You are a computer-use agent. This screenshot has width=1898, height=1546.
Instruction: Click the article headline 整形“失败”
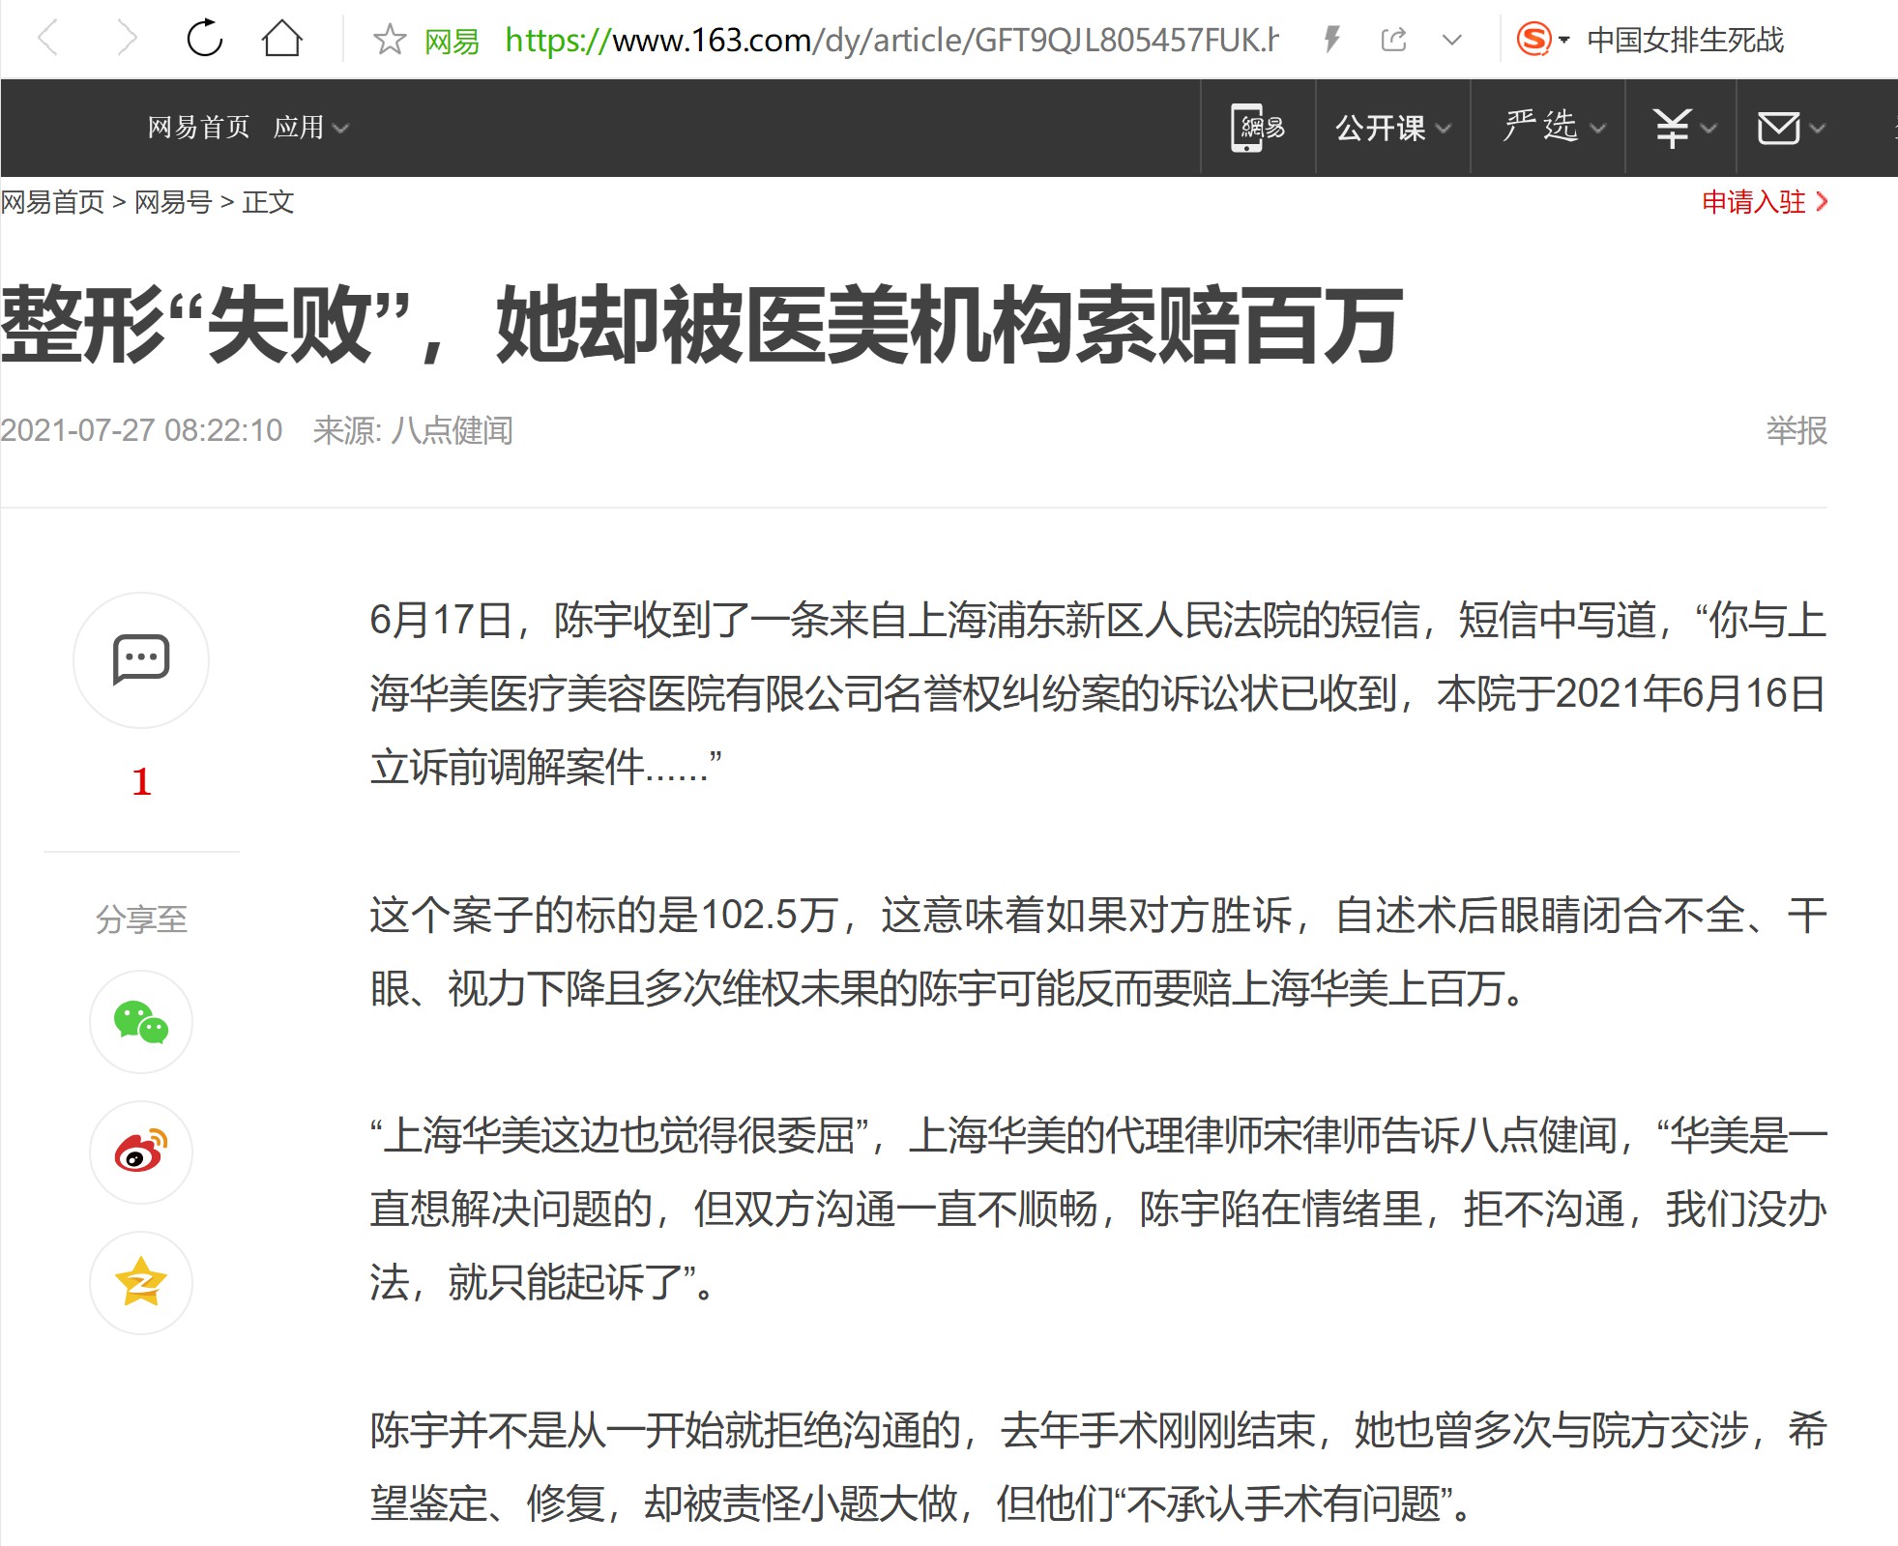[702, 325]
